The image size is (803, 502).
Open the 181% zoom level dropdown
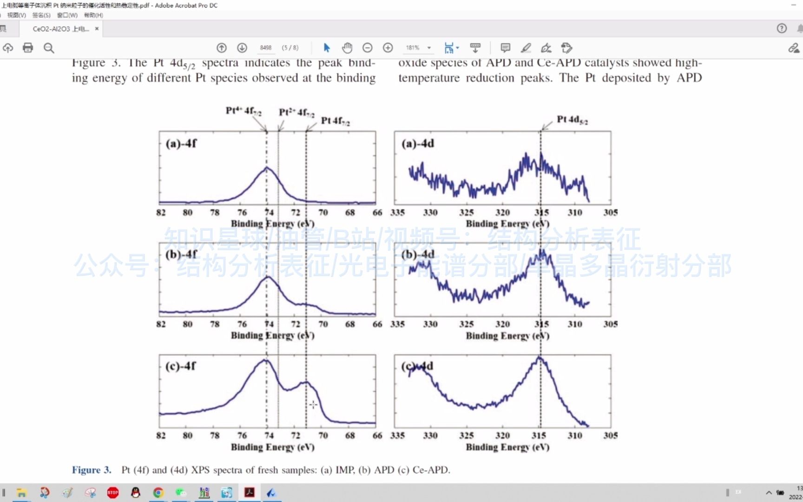tap(429, 48)
